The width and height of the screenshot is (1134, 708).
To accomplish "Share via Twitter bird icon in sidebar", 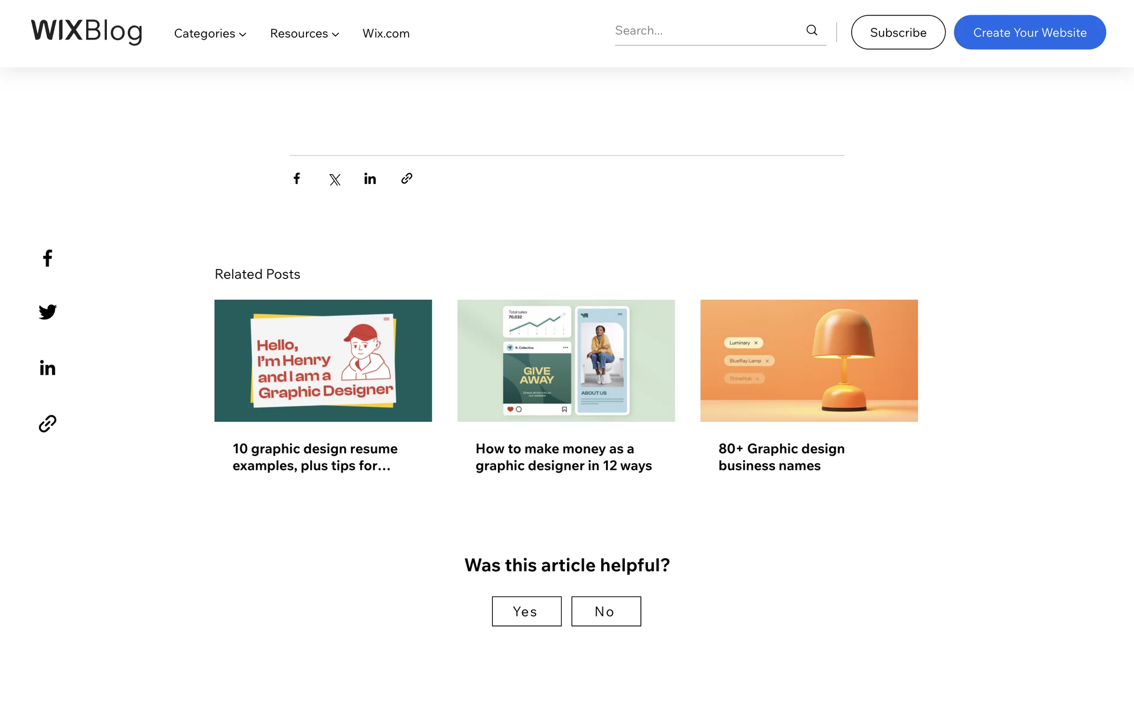I will click(48, 312).
